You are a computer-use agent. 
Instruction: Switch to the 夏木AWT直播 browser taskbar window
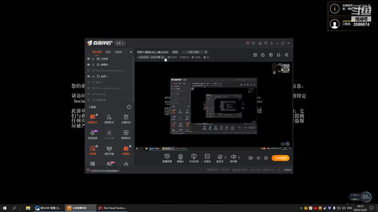tap(49, 208)
